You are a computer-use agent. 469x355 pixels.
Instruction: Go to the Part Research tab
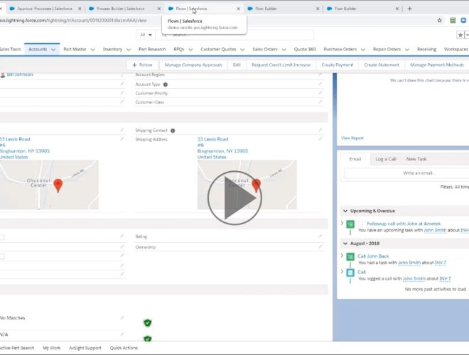point(152,49)
